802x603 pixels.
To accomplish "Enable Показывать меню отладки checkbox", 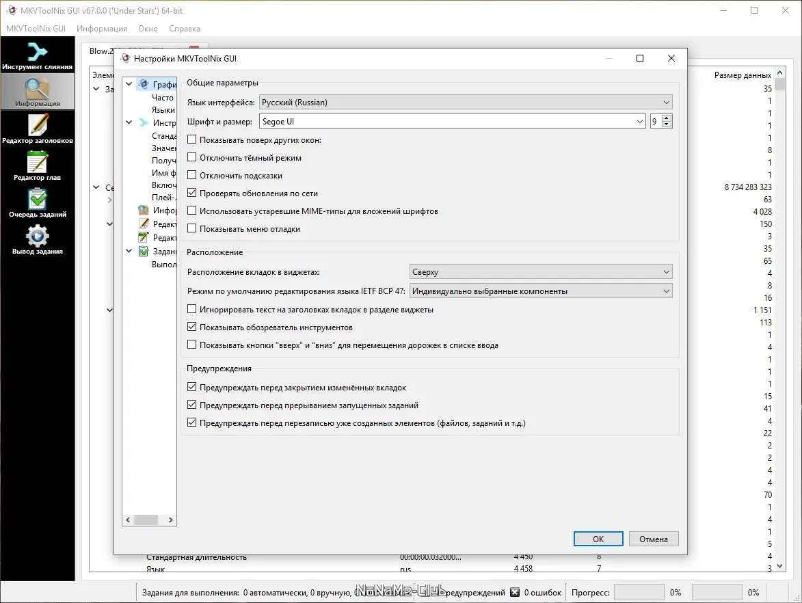I will [x=192, y=228].
